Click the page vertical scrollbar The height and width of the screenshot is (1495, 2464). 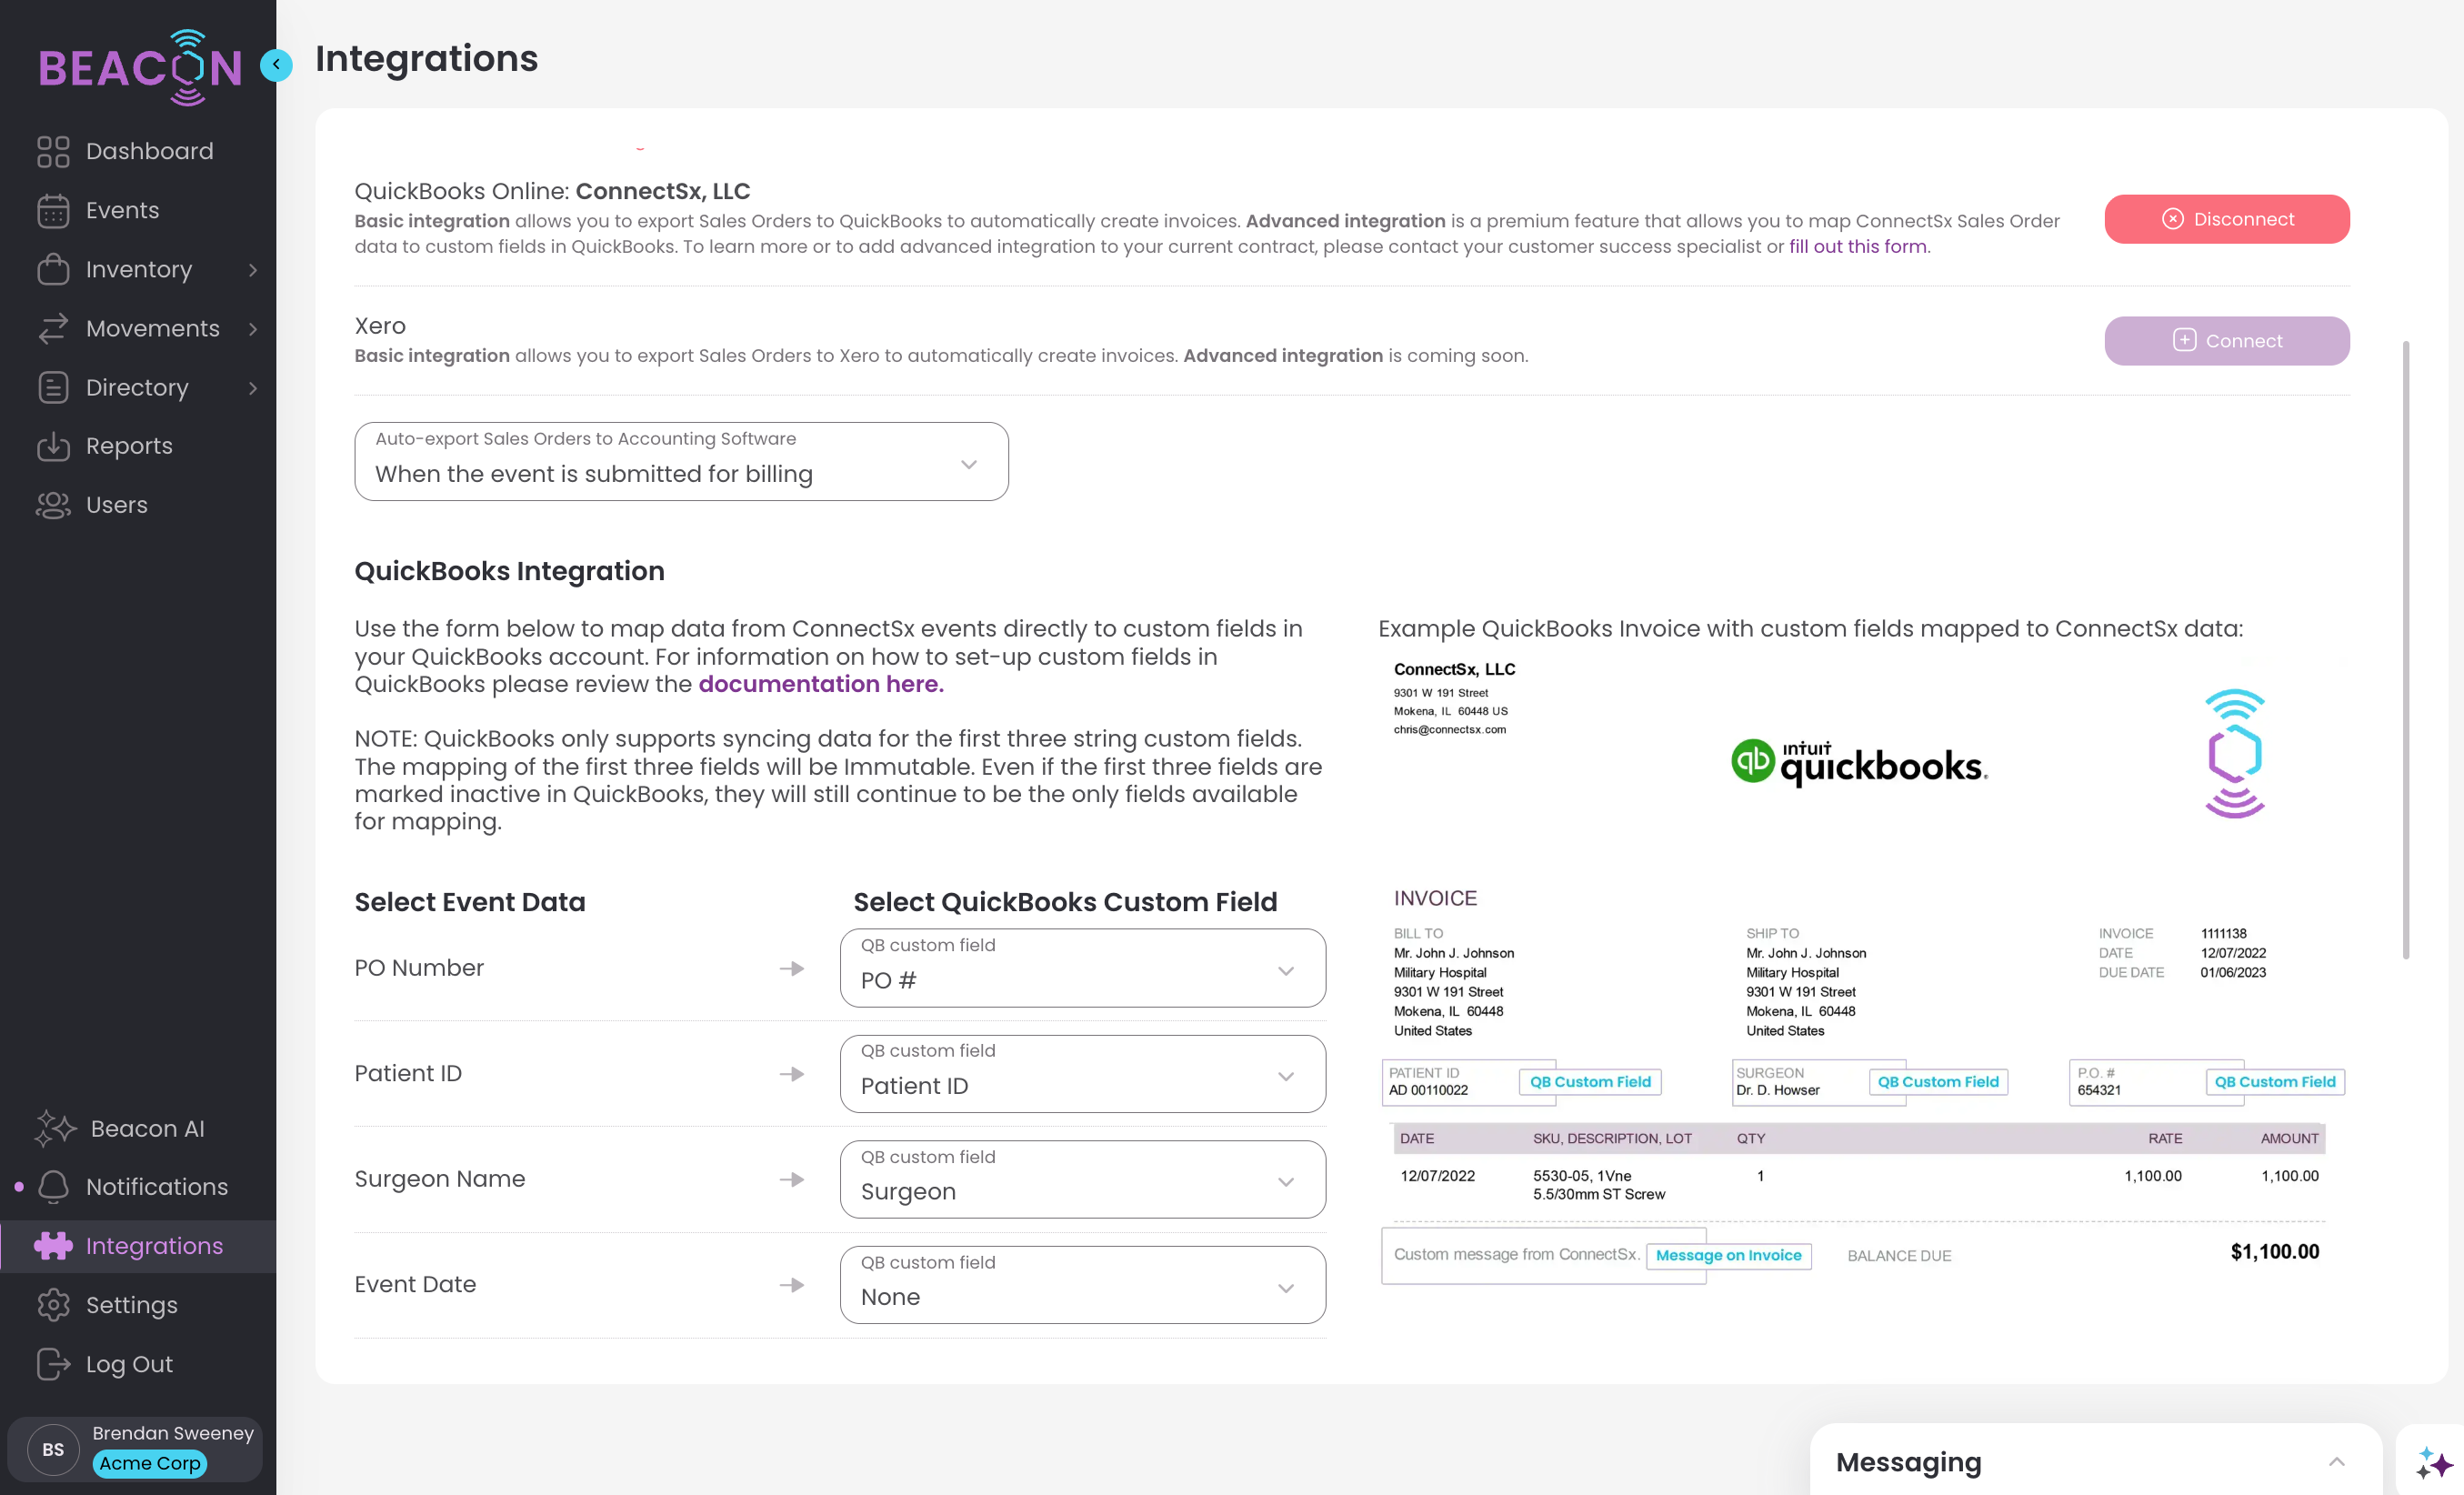point(2405,650)
